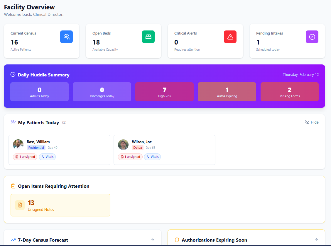Toggle the Auths Expiring huddle tile

point(227,92)
